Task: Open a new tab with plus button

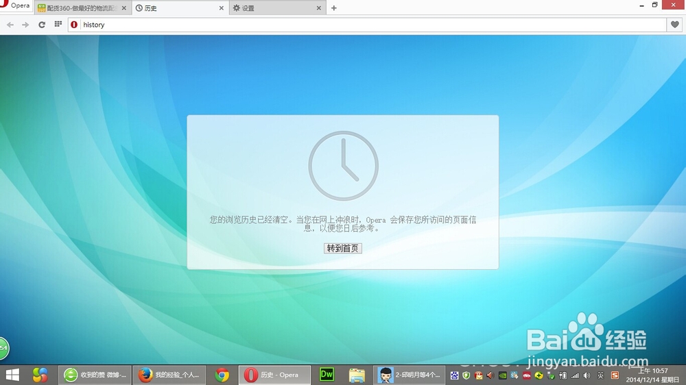Action: tap(334, 8)
